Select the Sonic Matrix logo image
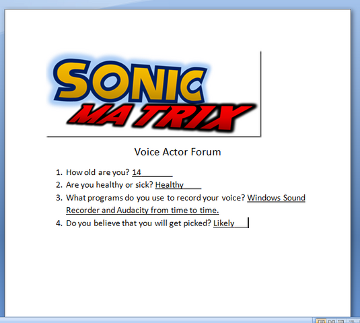Image resolution: width=360 pixels, height=323 pixels. [153, 94]
